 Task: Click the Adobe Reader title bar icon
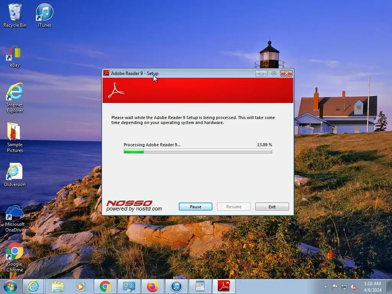[106, 73]
